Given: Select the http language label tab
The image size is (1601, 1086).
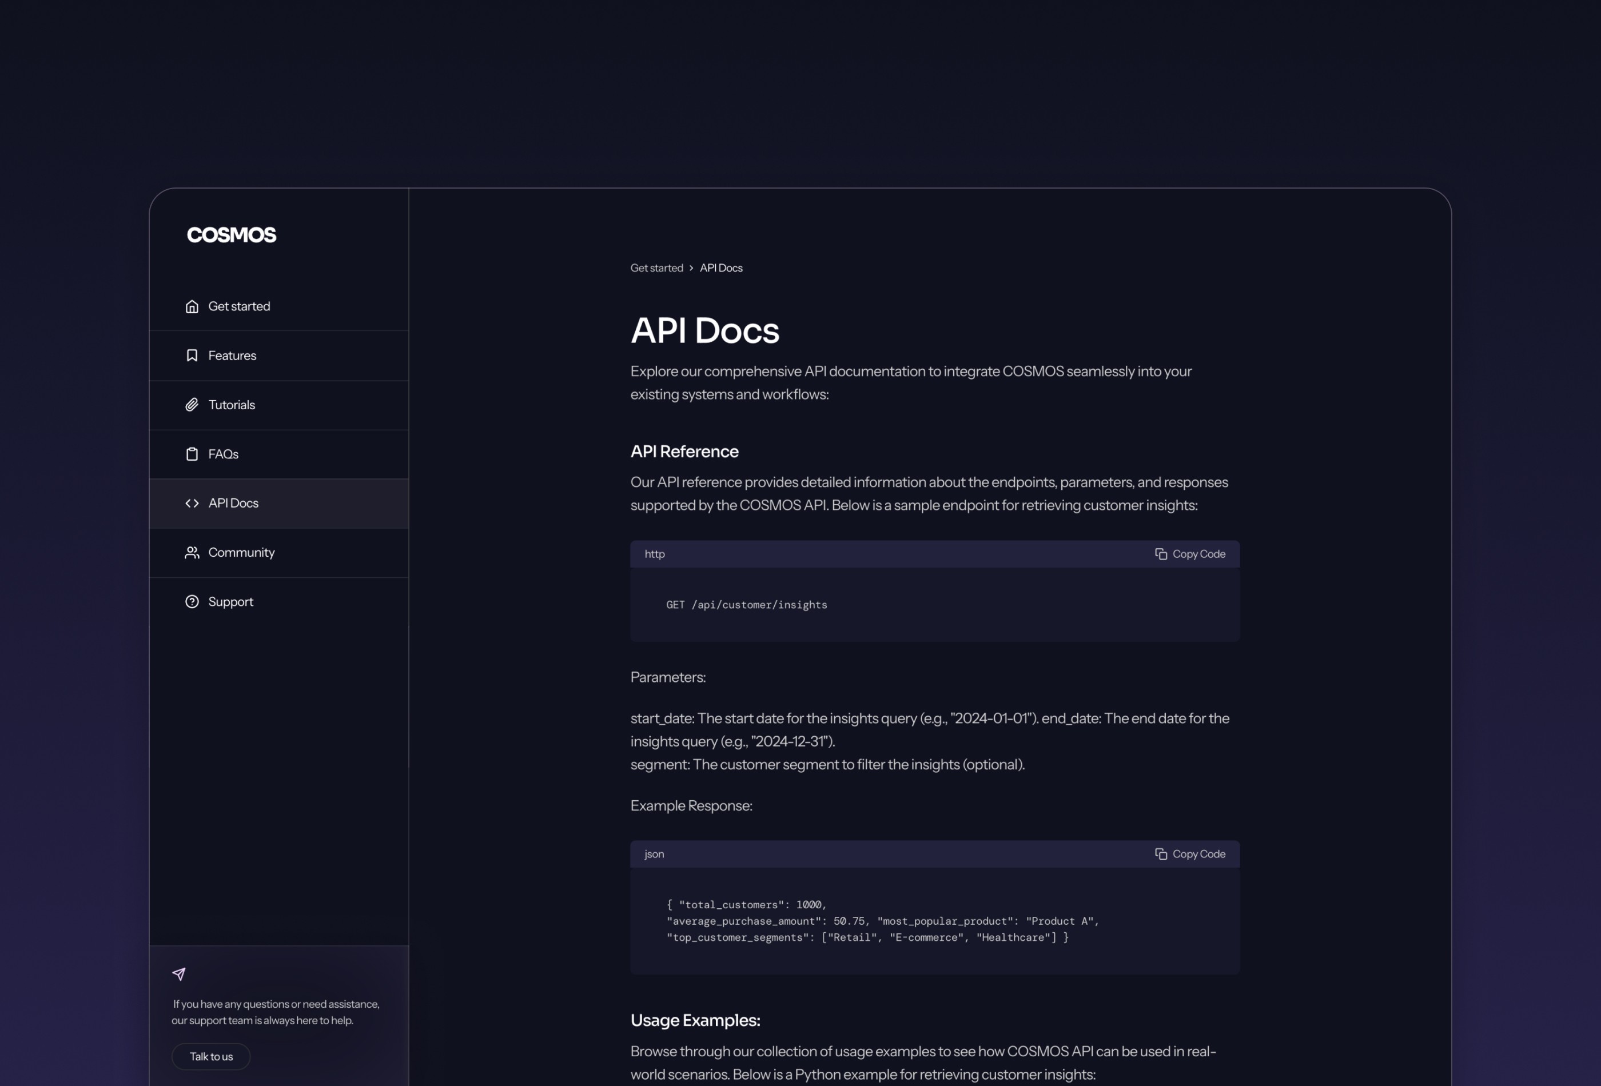Looking at the screenshot, I should [654, 554].
